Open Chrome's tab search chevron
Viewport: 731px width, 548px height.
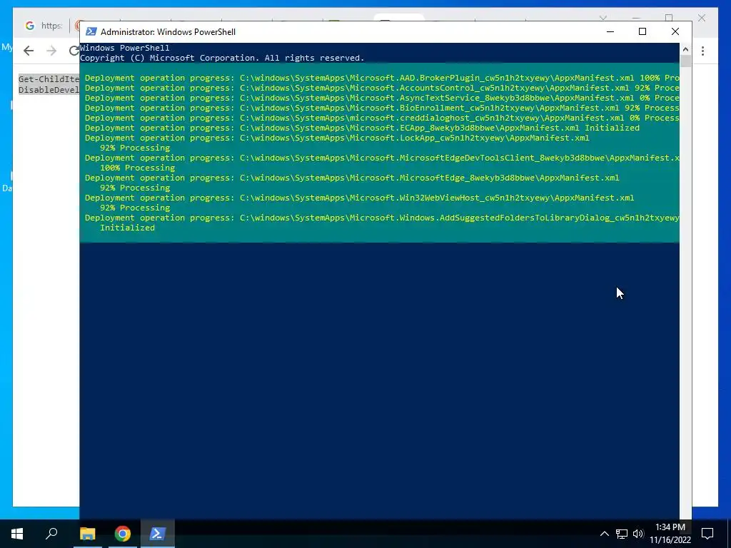603,18
